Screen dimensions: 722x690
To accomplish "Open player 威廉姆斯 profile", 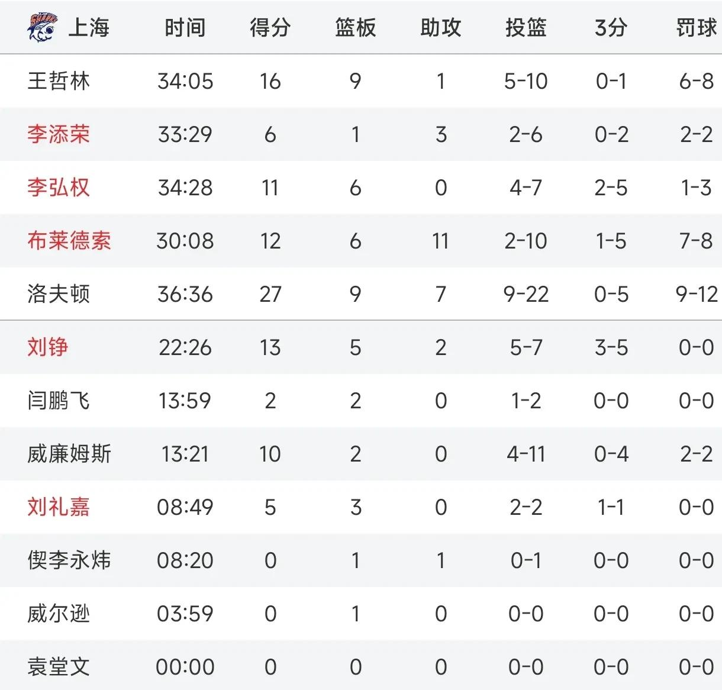I will 69,454.
